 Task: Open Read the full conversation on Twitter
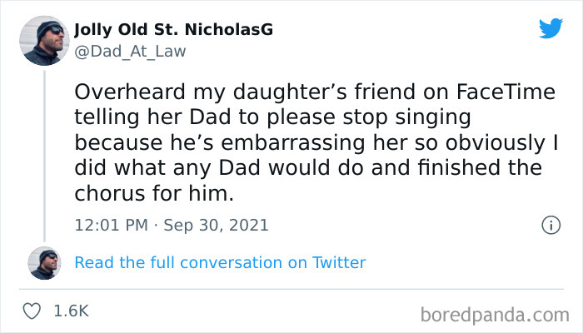(x=220, y=262)
